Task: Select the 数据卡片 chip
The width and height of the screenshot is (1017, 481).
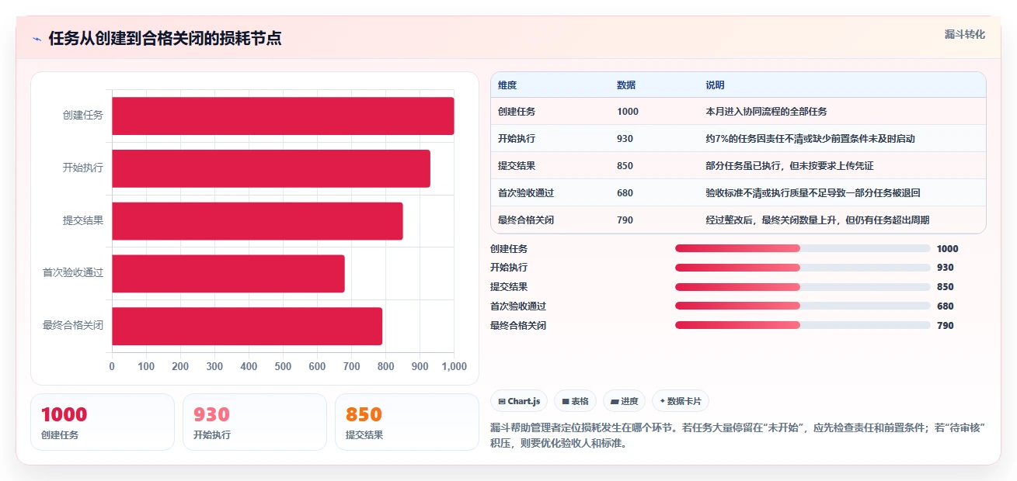Action: click(x=681, y=401)
